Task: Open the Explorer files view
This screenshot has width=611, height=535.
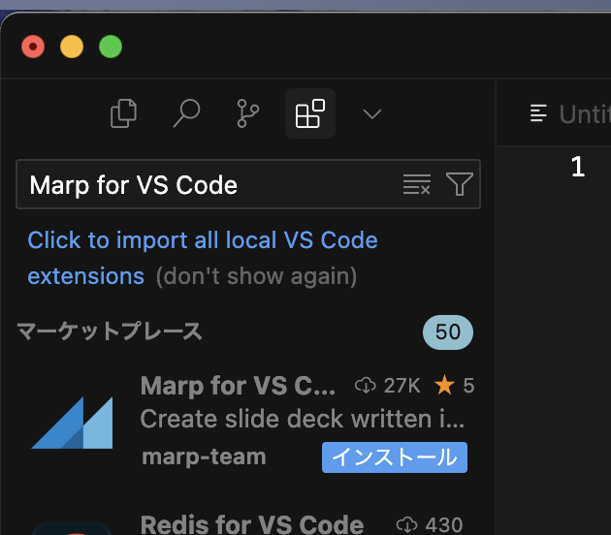Action: [x=123, y=113]
